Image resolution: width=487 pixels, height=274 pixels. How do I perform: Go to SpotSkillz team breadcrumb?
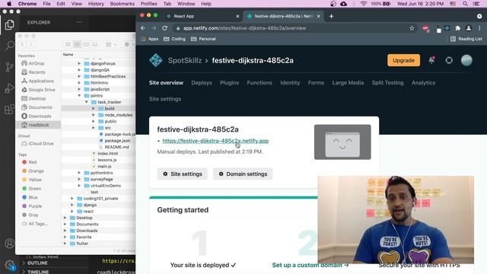pos(185,60)
